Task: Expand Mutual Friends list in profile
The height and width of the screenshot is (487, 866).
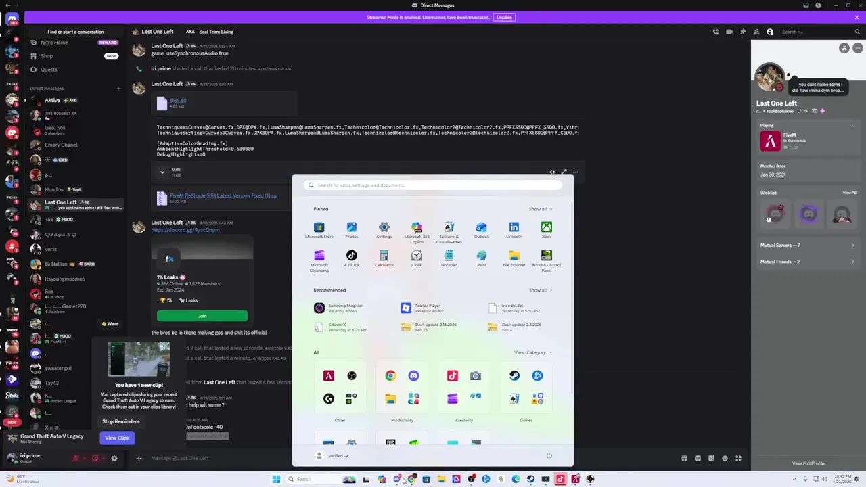Action: [x=806, y=262]
